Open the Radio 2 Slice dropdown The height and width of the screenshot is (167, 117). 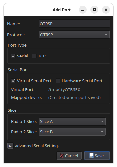[72, 132]
